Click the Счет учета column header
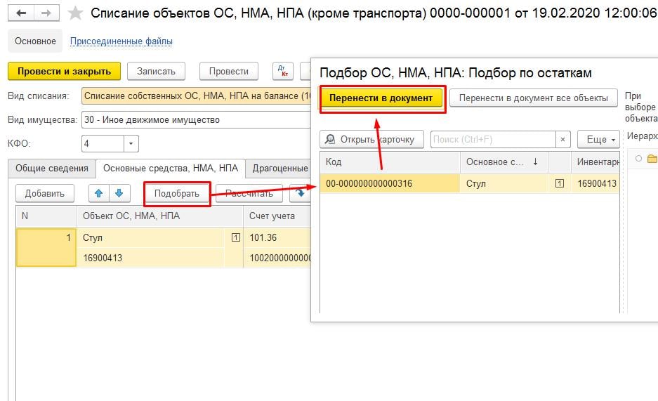The height and width of the screenshot is (401, 658). coord(277,216)
